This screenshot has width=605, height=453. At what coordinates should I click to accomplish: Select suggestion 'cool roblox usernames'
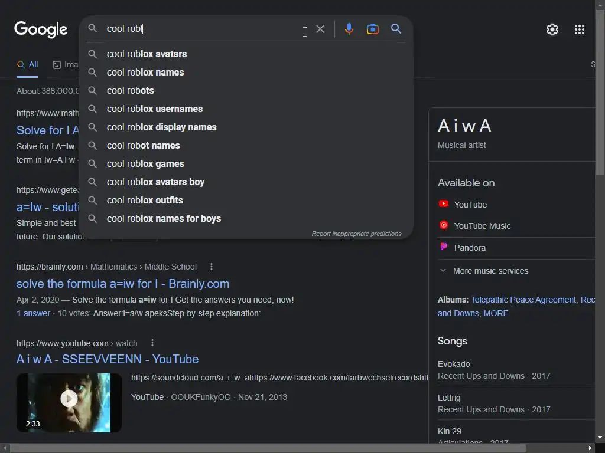(246, 109)
